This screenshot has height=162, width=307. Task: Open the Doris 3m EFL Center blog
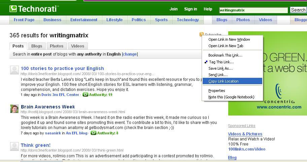[60, 95]
